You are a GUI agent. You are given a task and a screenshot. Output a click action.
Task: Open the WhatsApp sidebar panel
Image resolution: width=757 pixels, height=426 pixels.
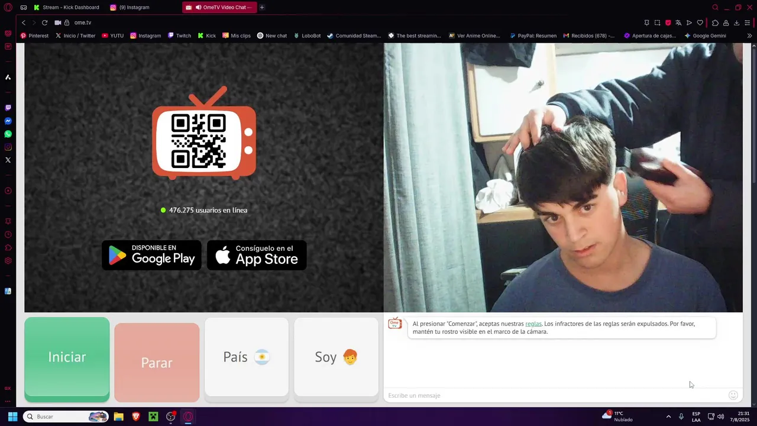[x=8, y=134]
